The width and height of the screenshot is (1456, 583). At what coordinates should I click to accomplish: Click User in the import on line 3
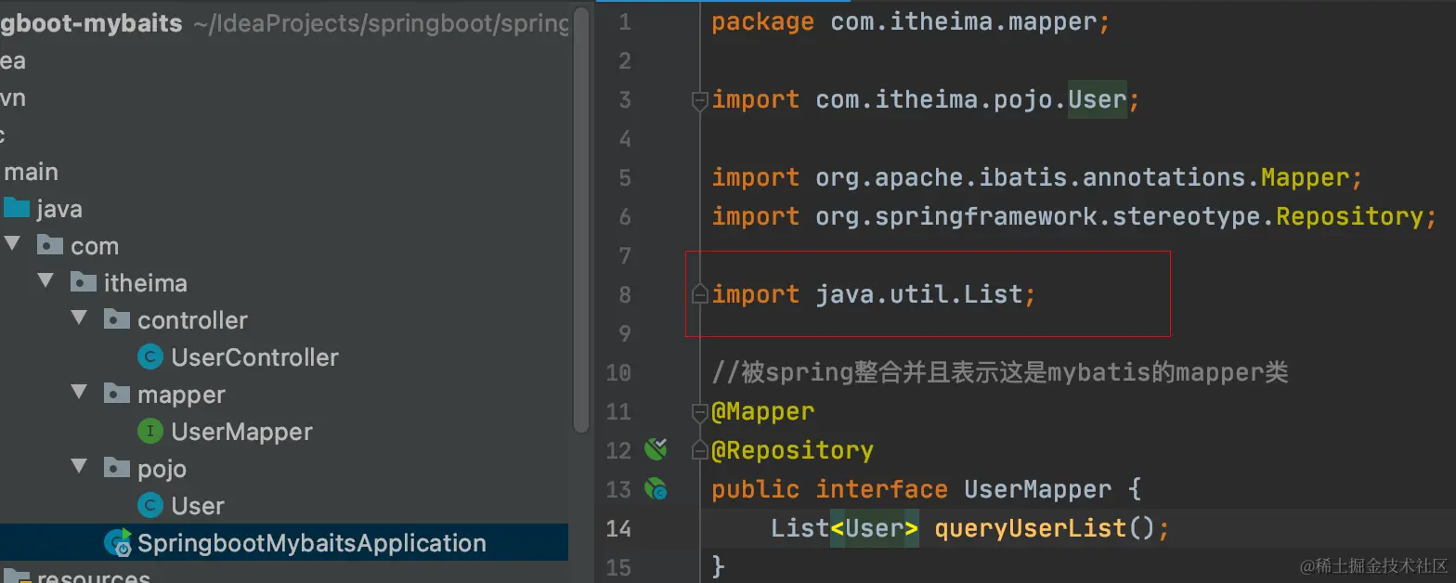pyautogui.click(x=1097, y=99)
